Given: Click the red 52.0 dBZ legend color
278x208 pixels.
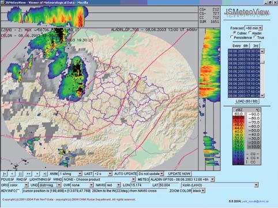Looking at the screenshot, I should point(238,121).
